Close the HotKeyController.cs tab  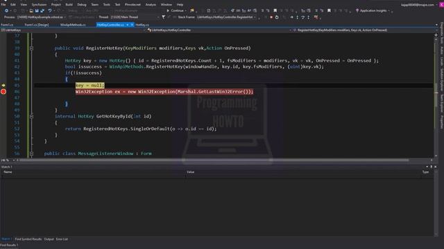pos(133,25)
